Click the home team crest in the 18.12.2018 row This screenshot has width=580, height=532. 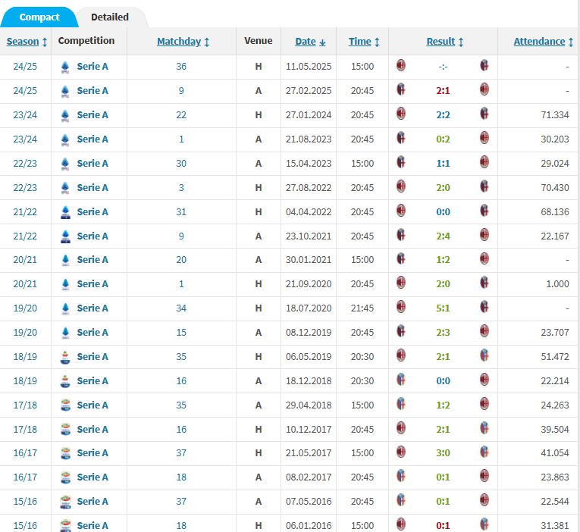click(401, 380)
